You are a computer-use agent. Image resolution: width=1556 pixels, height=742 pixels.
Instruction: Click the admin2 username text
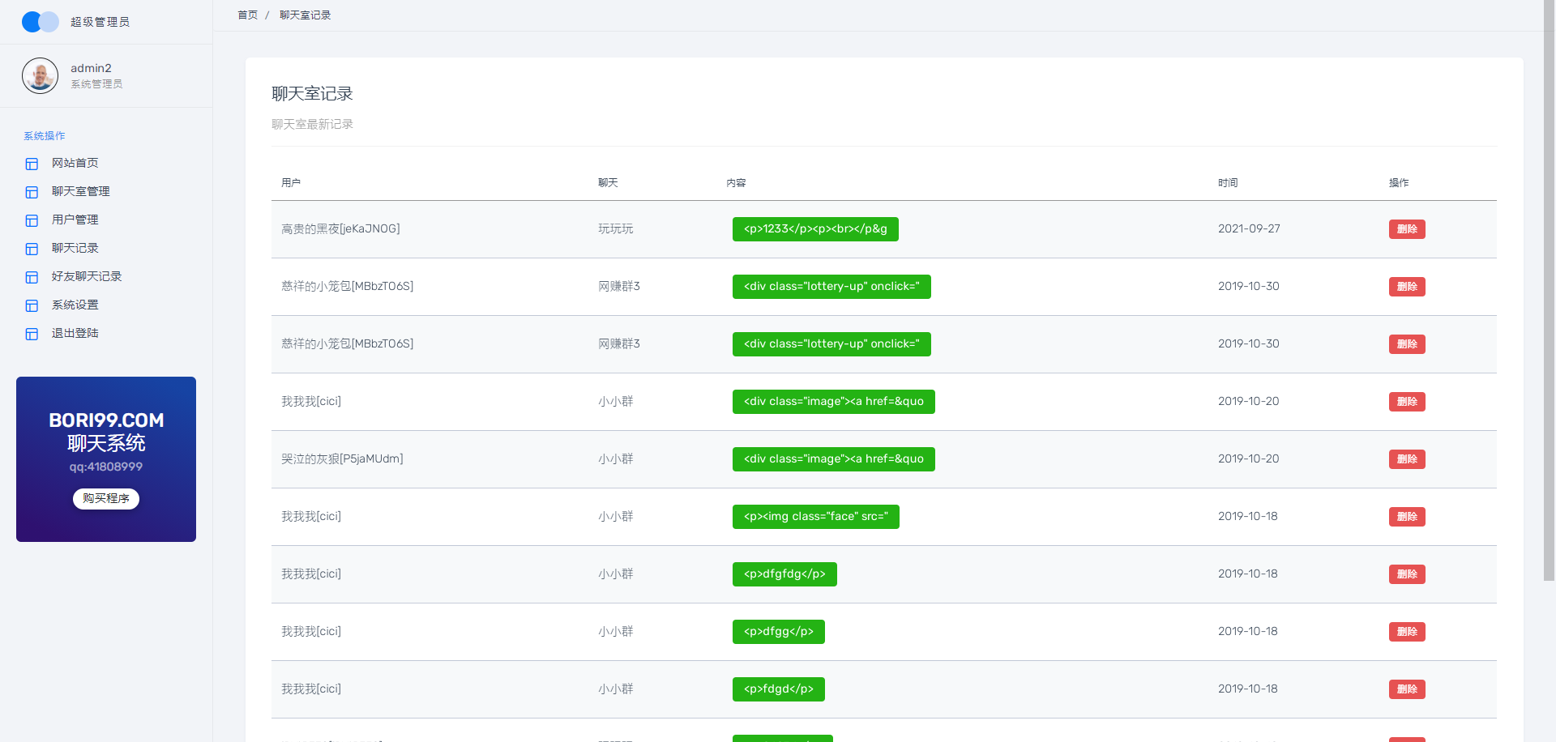tap(91, 68)
